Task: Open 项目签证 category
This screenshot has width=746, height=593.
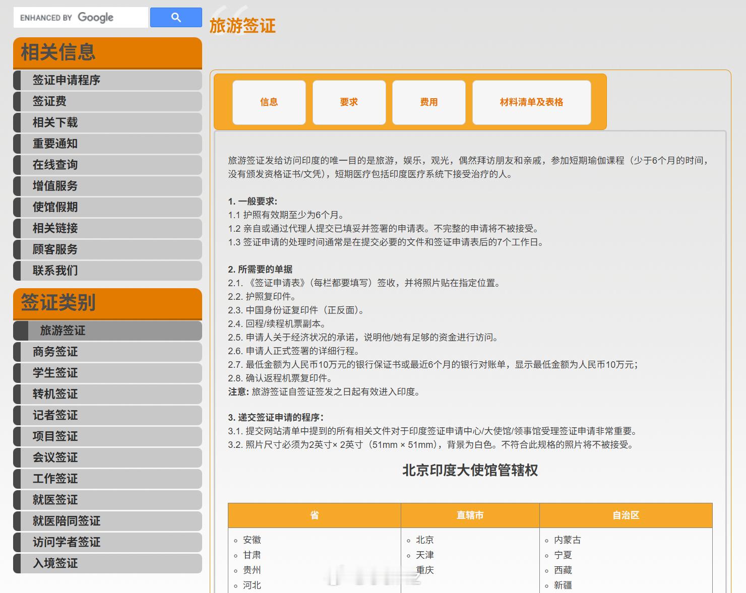Action: 107,436
